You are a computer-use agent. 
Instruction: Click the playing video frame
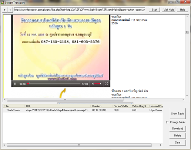61,47
